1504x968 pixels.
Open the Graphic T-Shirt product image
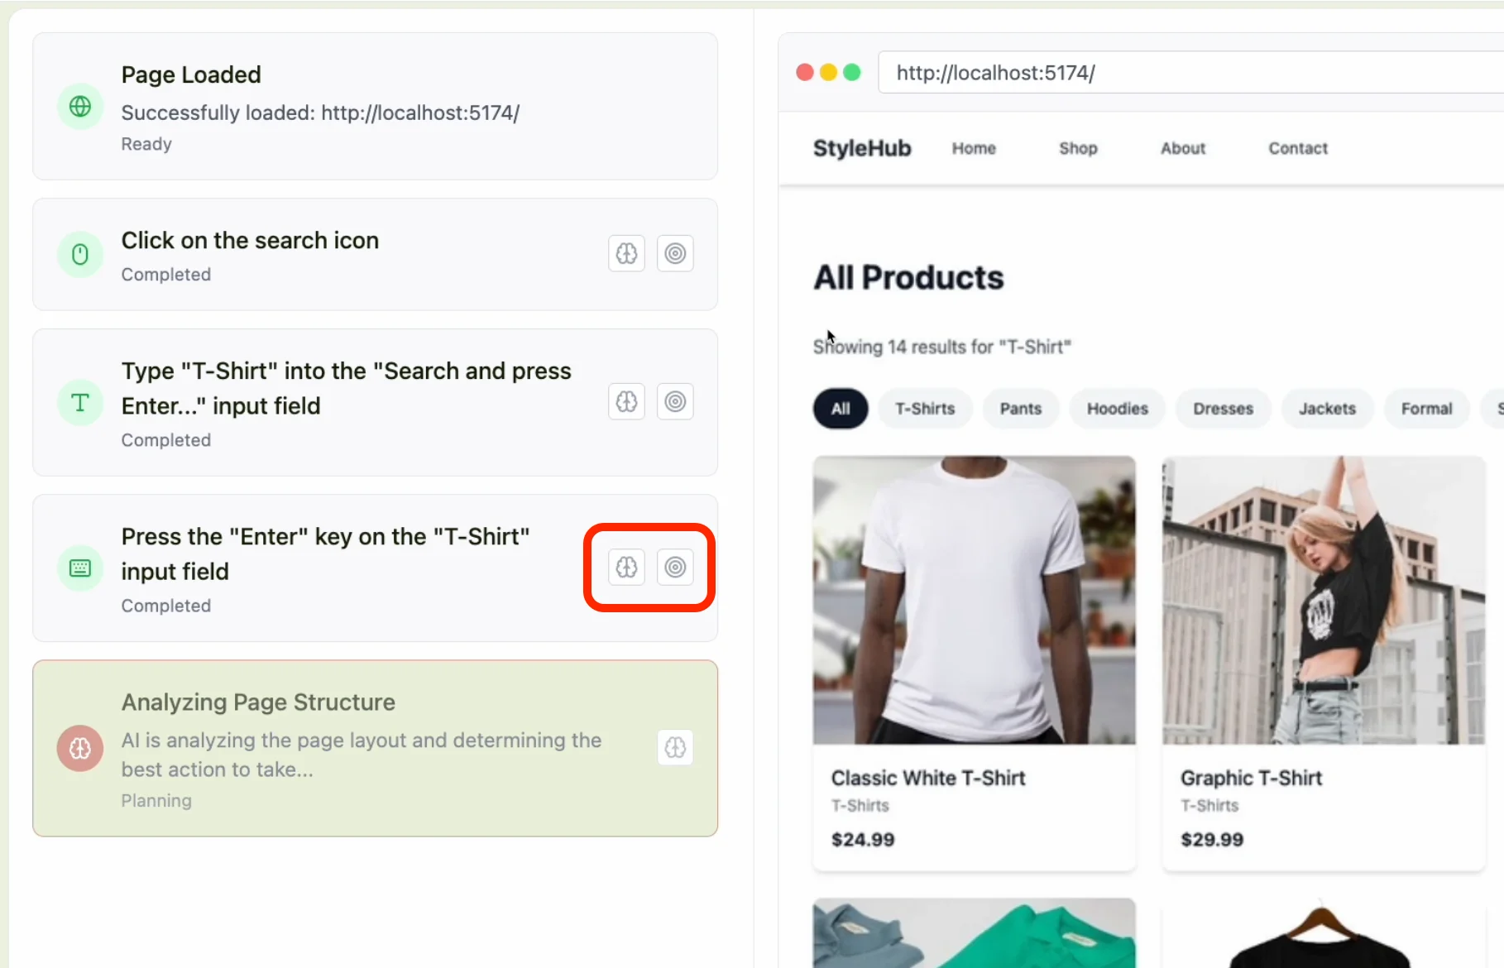[x=1323, y=600]
